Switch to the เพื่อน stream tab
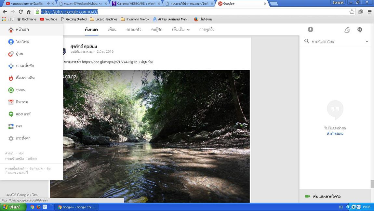Viewport: 374px width, 211px height. click(x=112, y=30)
